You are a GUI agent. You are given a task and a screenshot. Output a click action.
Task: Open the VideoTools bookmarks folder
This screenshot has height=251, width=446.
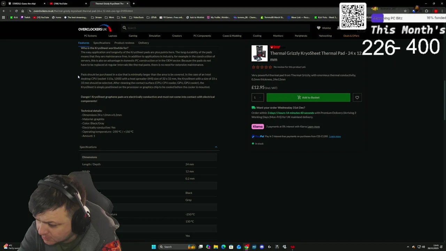136,17
